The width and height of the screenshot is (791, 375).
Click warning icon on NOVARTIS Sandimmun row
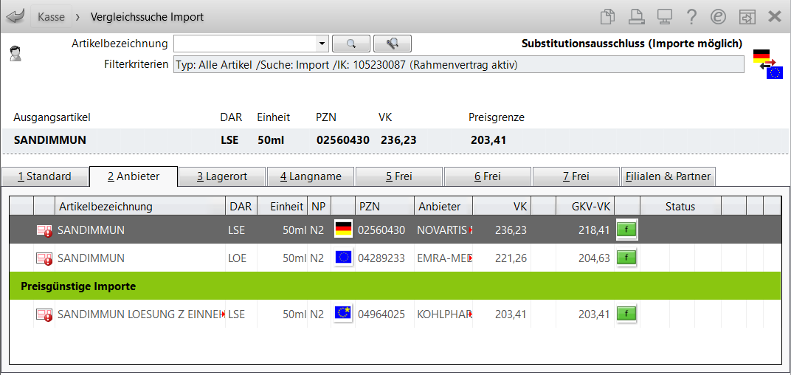[44, 230]
